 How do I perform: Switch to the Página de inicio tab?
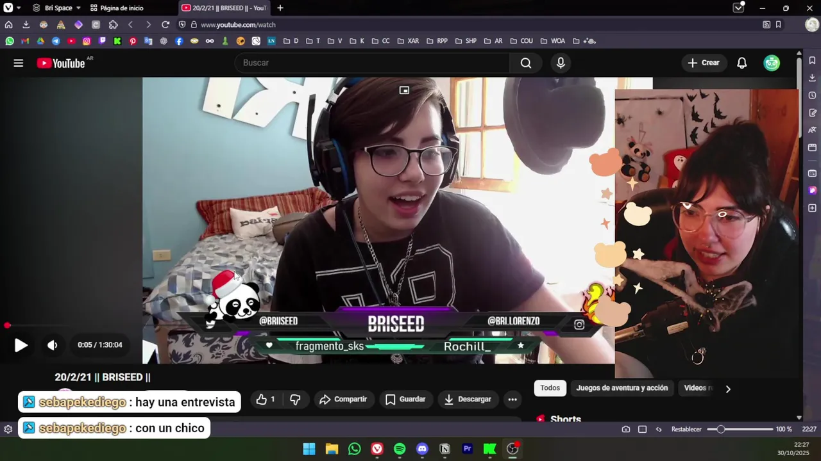tap(117, 8)
